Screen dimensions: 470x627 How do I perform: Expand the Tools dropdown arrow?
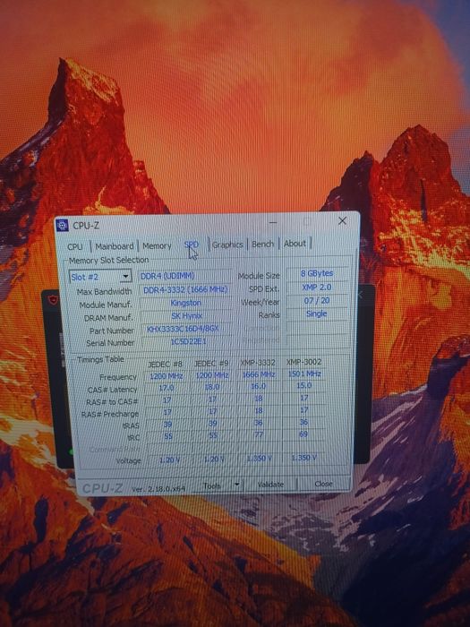[x=236, y=485]
